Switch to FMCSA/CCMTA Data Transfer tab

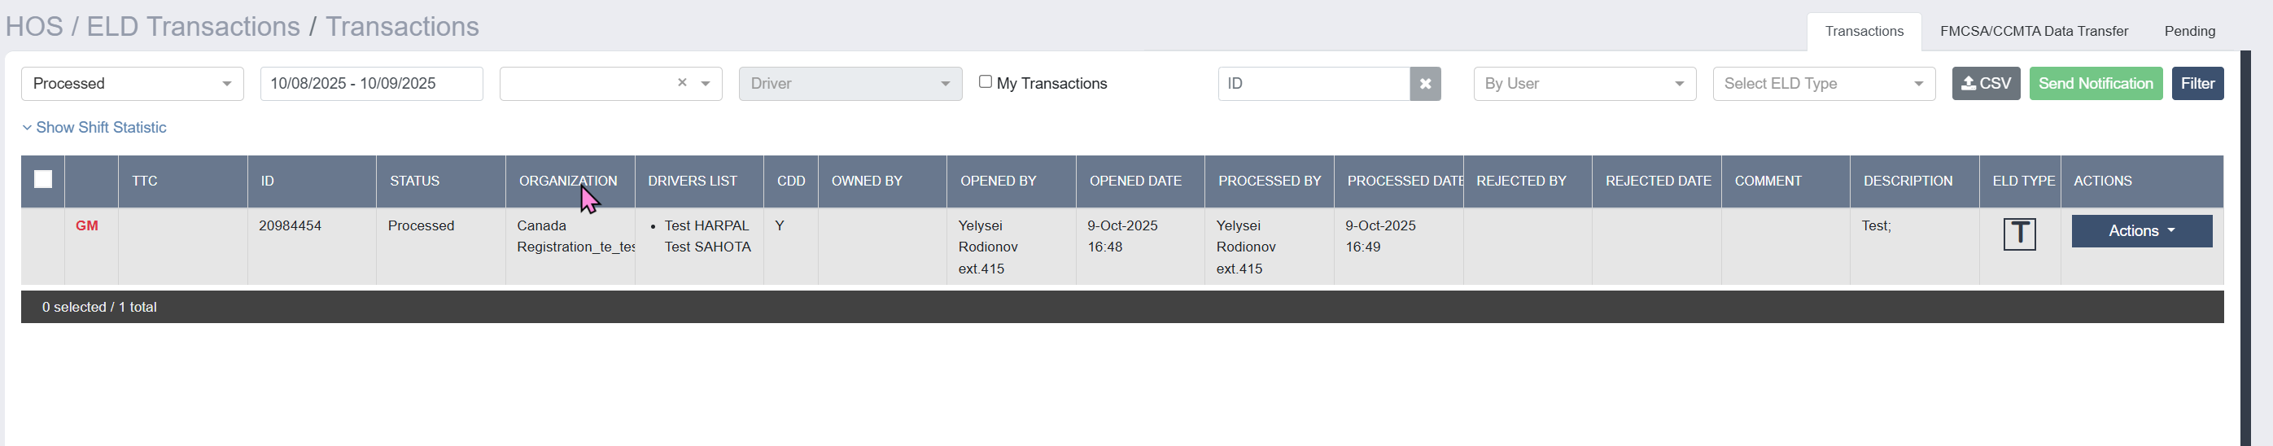[2033, 32]
